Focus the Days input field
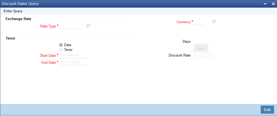Image resolution: width=277 pixels, height=116 pixels. (202, 41)
